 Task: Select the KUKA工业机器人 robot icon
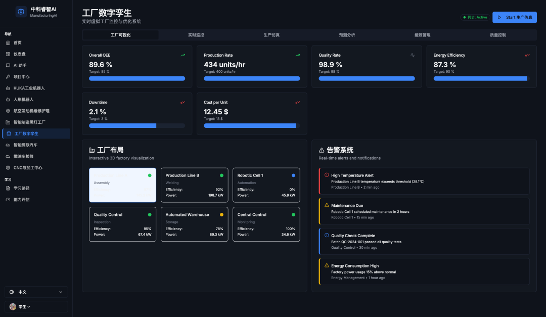(x=8, y=88)
